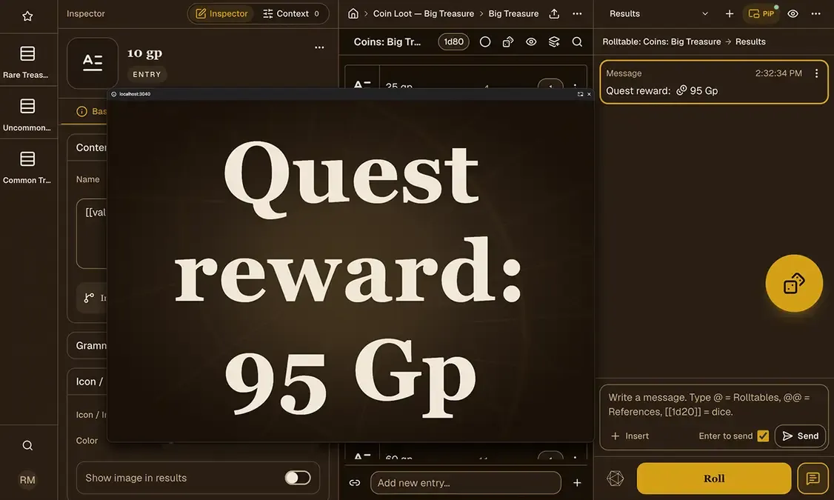
Task: Click the Add new entry field
Action: tap(465, 483)
